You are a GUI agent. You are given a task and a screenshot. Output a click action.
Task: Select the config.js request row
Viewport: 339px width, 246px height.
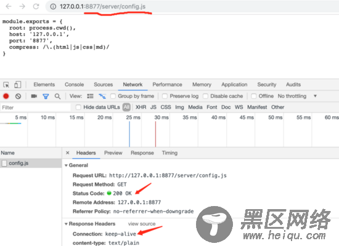(31, 164)
